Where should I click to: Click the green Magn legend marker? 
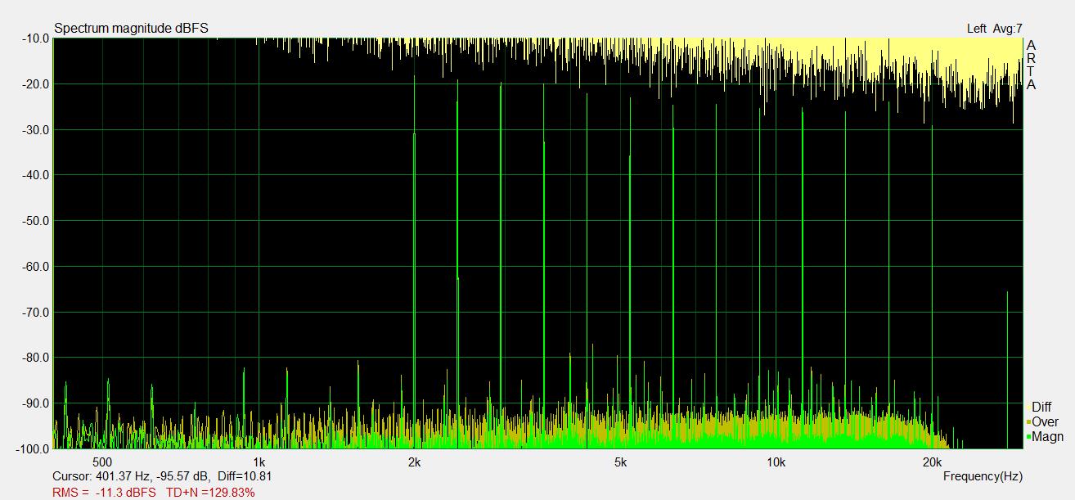pyautogui.click(x=1028, y=438)
